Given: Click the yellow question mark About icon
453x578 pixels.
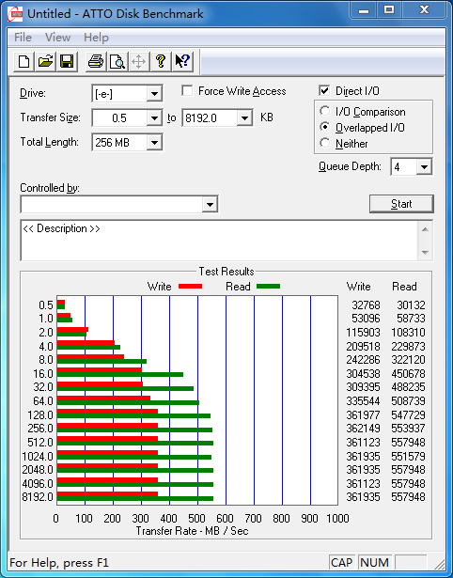Looking at the screenshot, I should point(161,61).
